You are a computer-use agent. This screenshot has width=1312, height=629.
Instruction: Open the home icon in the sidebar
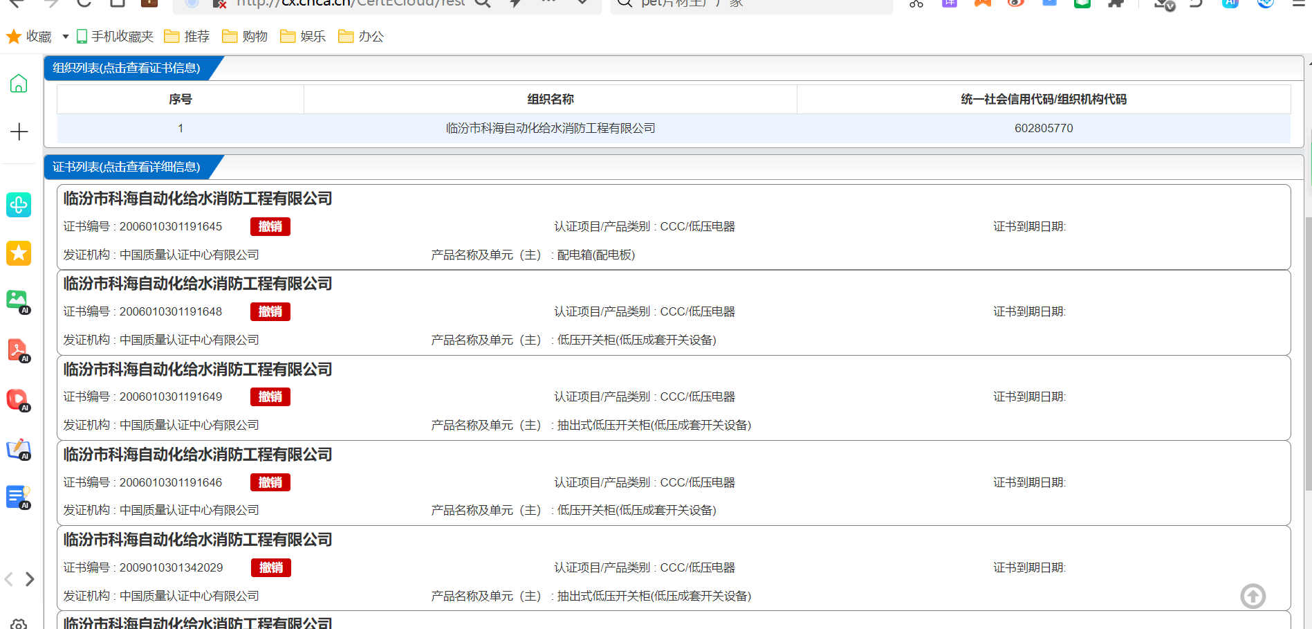(x=19, y=84)
